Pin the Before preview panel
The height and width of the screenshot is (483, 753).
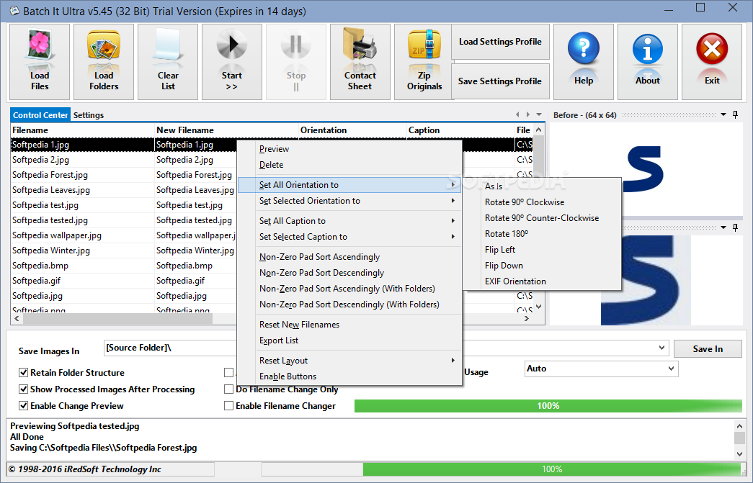pos(735,114)
